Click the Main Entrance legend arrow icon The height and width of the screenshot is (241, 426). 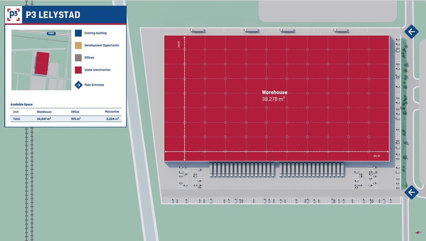click(78, 85)
